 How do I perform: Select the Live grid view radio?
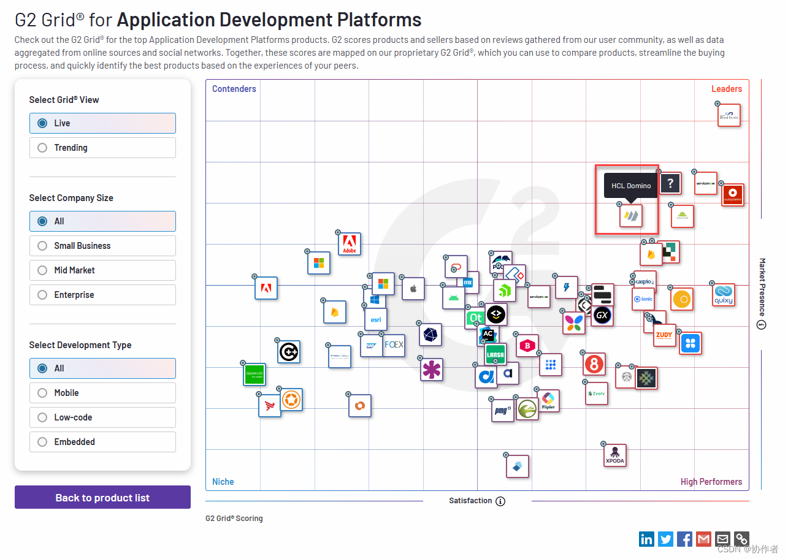coord(102,123)
